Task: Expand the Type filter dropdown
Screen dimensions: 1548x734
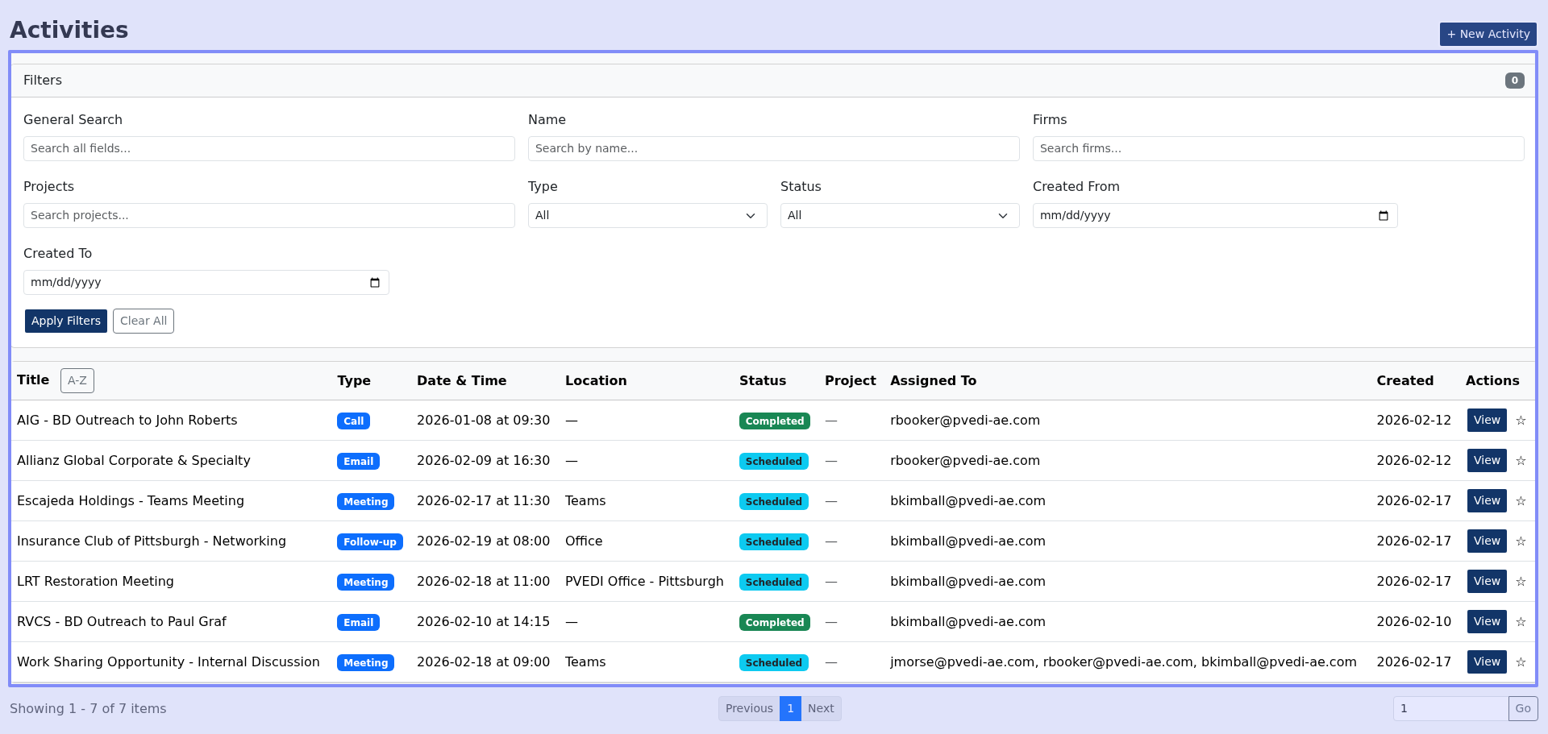Action: [x=647, y=216]
